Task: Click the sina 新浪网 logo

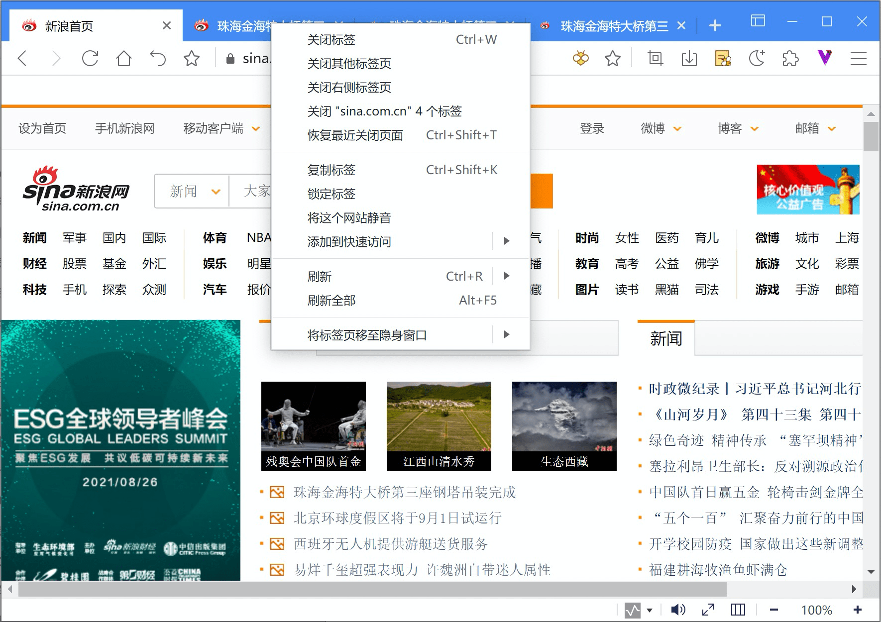Action: 76,189
